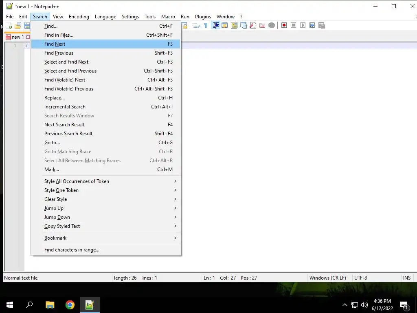Choose Replace... menu entry
Screen dimensions: 417x313
[x=105, y=98]
